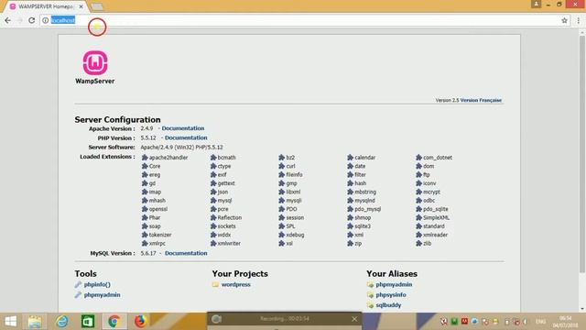Click puzzle icon beside mysql extension
This screenshot has height=330, width=586.
tap(213, 201)
